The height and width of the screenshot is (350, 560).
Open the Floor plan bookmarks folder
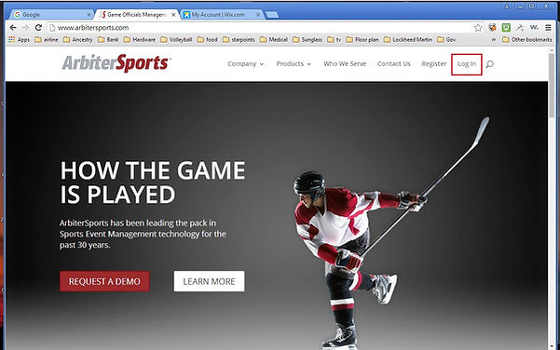(362, 40)
